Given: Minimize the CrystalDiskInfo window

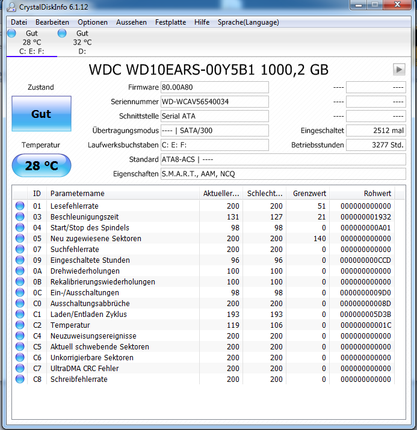Looking at the screenshot, I should [x=359, y=5].
